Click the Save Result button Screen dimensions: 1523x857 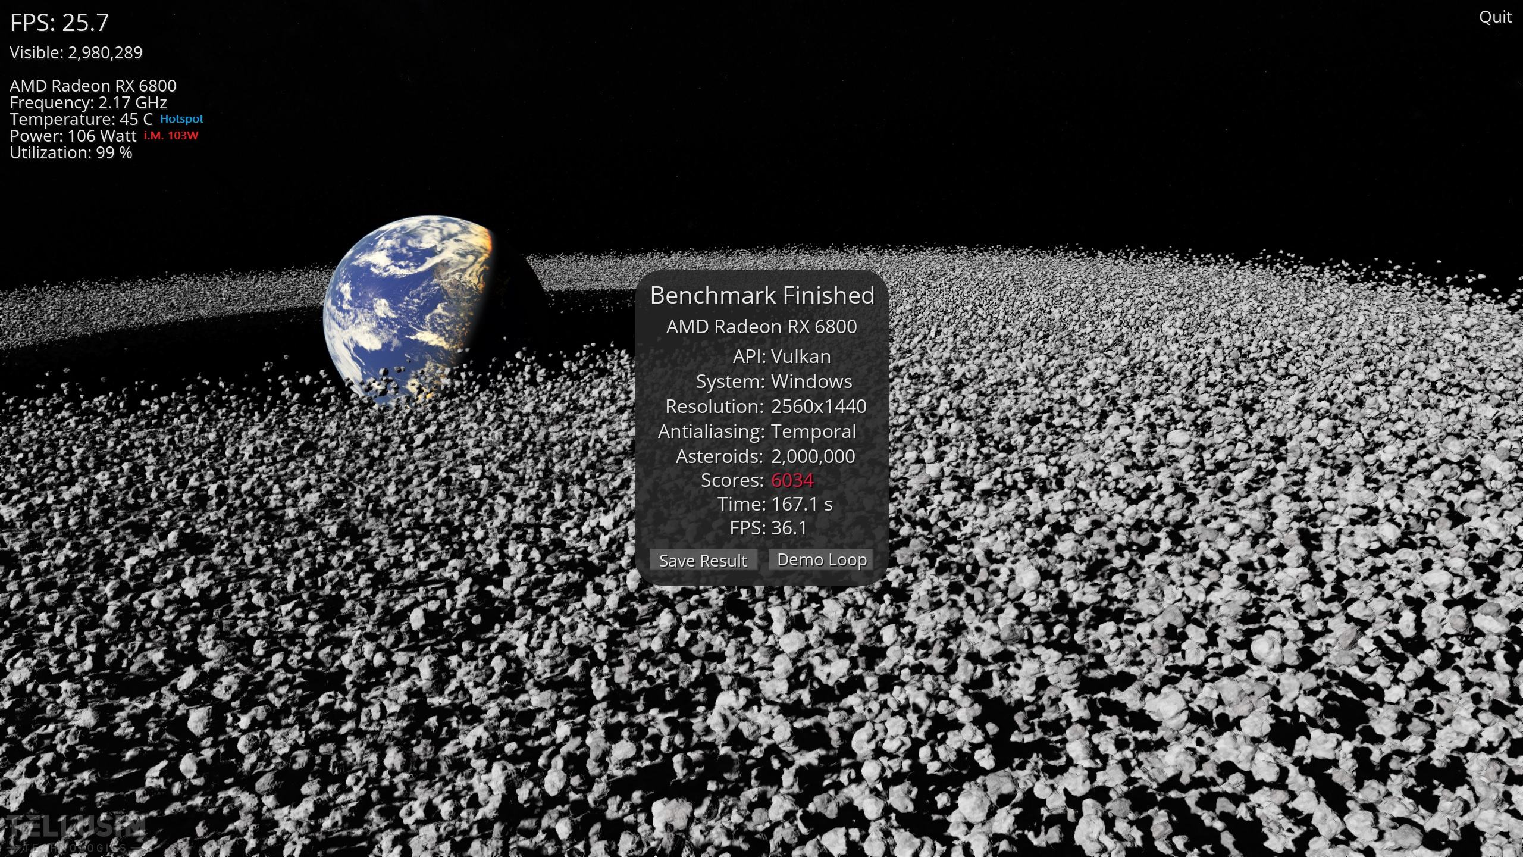[703, 560]
